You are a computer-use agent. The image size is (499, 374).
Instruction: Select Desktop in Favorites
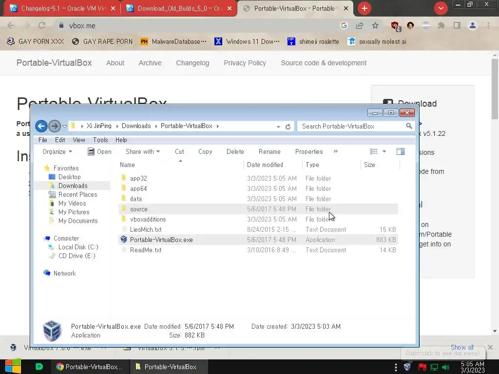69,177
